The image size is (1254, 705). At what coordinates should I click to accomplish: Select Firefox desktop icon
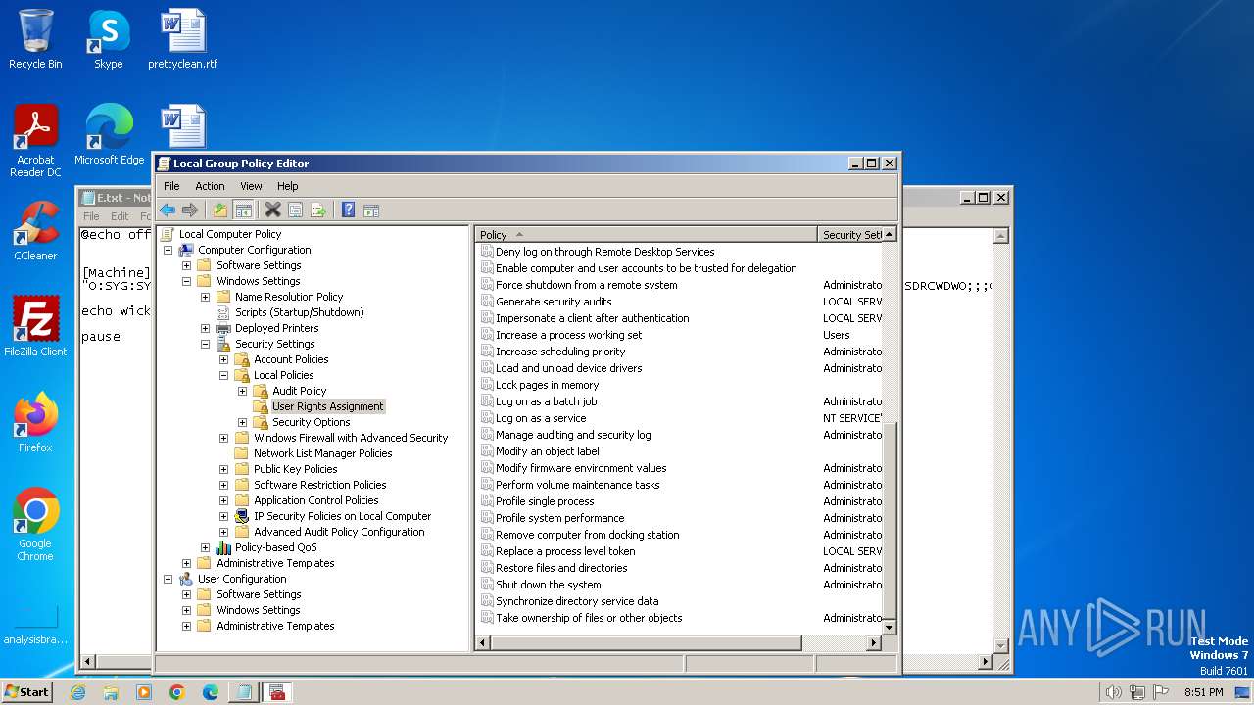[x=35, y=422]
